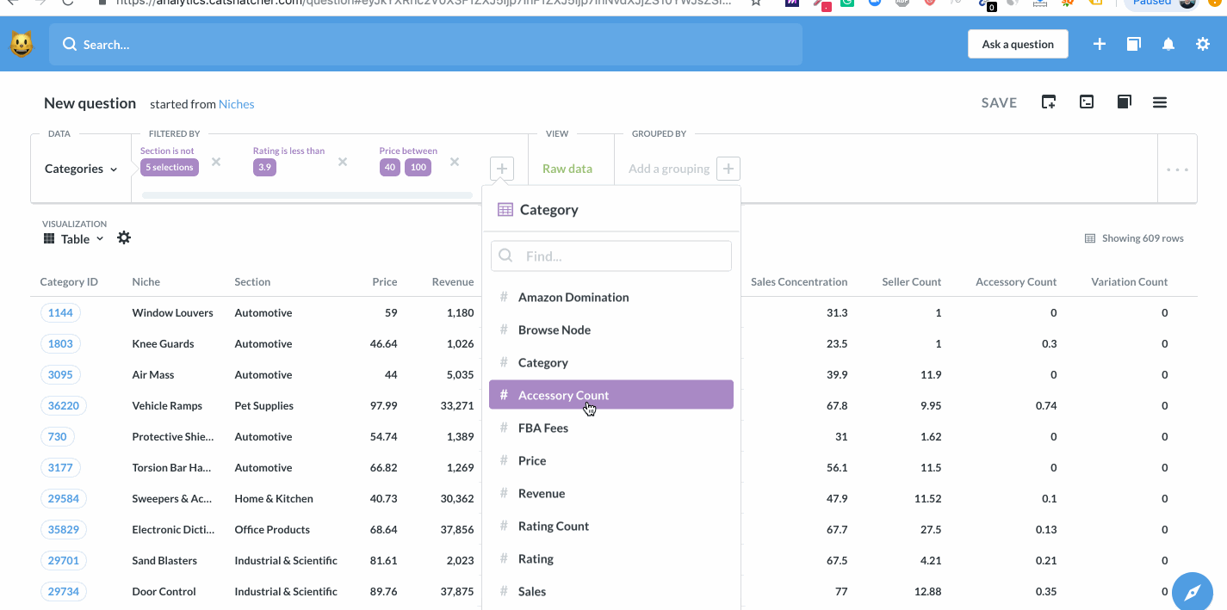This screenshot has width=1227, height=610.
Task: Click the data reference book icon near SAVE
Action: coord(1124,102)
